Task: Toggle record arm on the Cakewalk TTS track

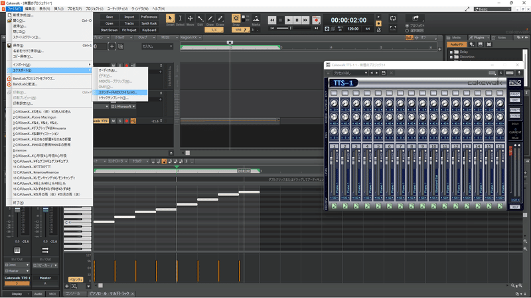Action: tap(127, 121)
